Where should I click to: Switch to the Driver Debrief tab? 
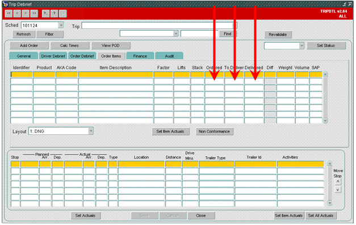click(x=53, y=56)
